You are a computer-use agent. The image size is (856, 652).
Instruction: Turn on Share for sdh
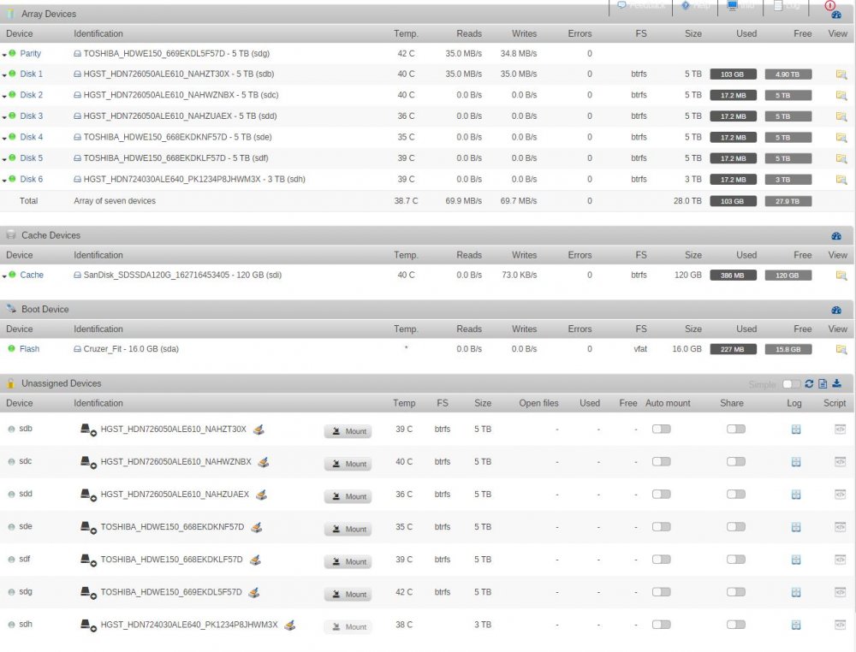click(x=736, y=624)
